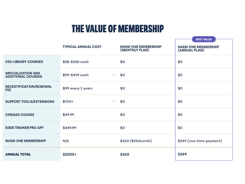245x184 pixels.
Task: Click the $349.99 Edge Trainer Pro cost
Action: pyautogui.click(x=70, y=128)
